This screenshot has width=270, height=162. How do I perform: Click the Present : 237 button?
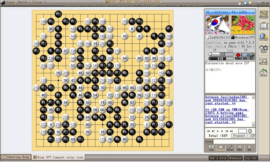243,135
